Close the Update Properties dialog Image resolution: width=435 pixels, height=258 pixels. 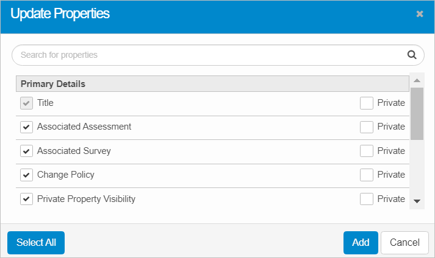420,14
